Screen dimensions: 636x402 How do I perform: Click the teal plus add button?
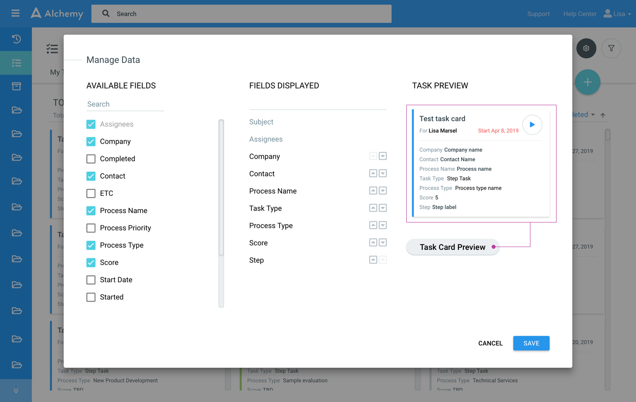click(587, 82)
